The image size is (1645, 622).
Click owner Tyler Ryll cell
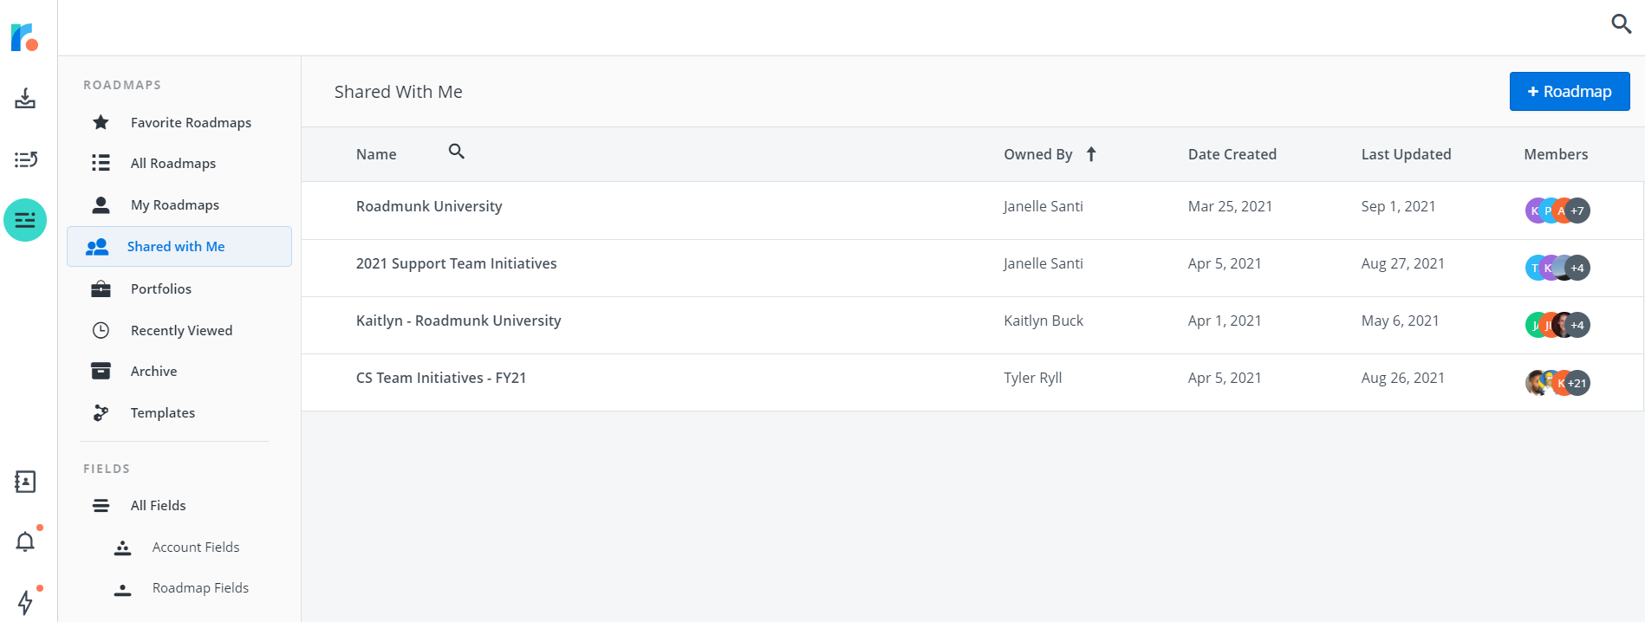point(1032,378)
